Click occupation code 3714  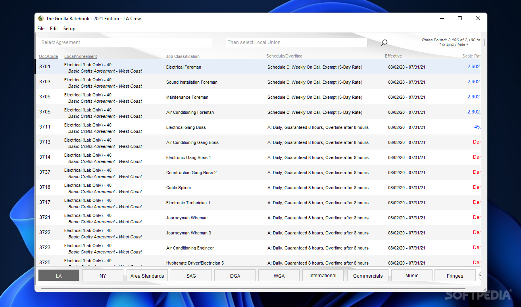(45, 157)
